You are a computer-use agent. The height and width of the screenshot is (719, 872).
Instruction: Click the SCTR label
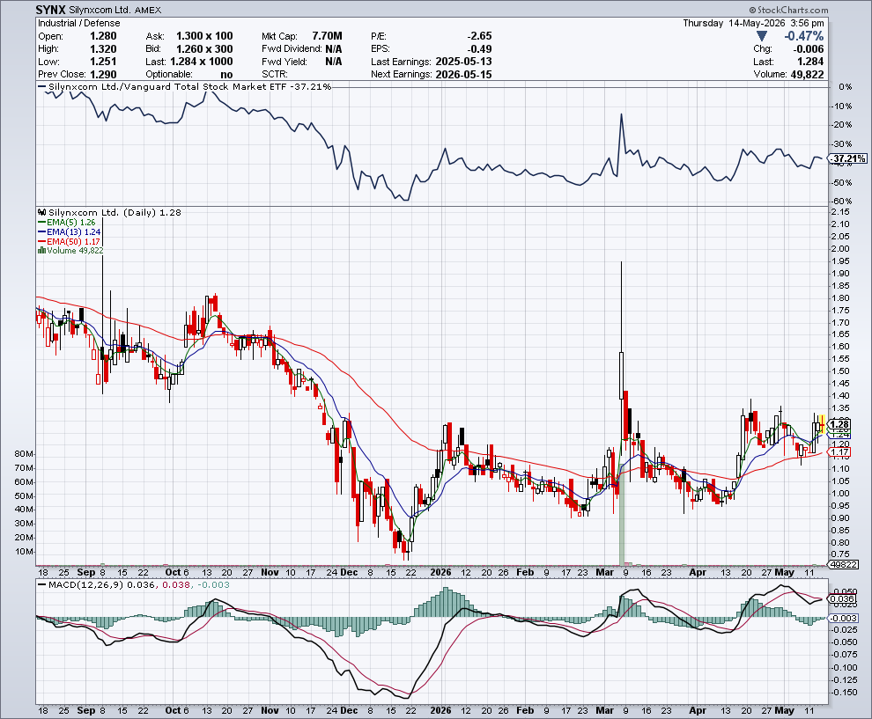point(275,75)
